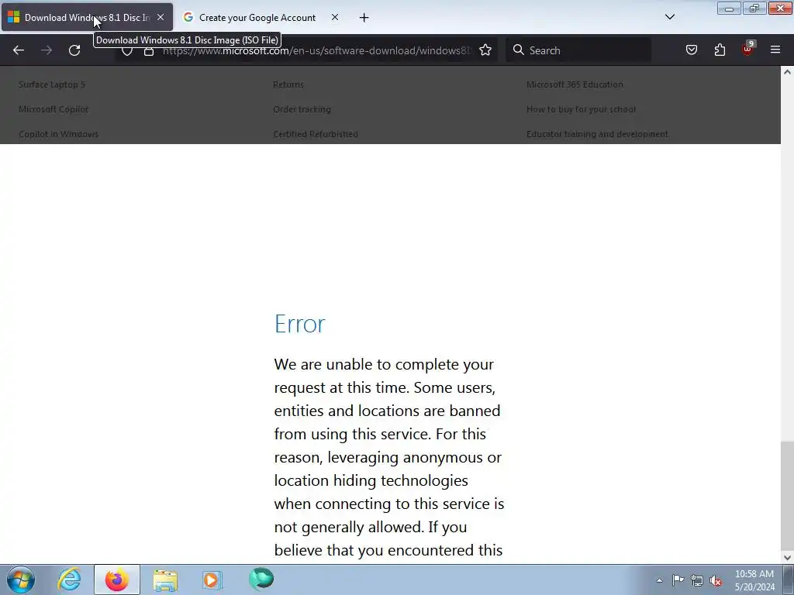Close the Download Windows 8.1 tab

tap(161, 17)
